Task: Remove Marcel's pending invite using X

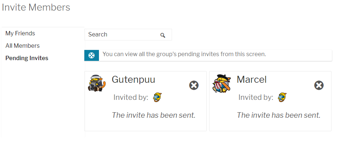Action: coord(319,85)
